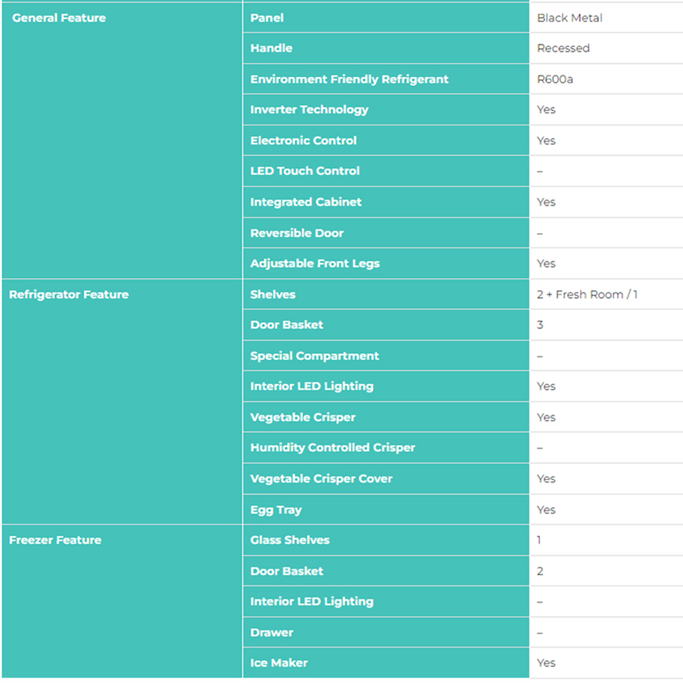
Task: Click the Refrigerator Feature section heading
Action: (x=68, y=295)
